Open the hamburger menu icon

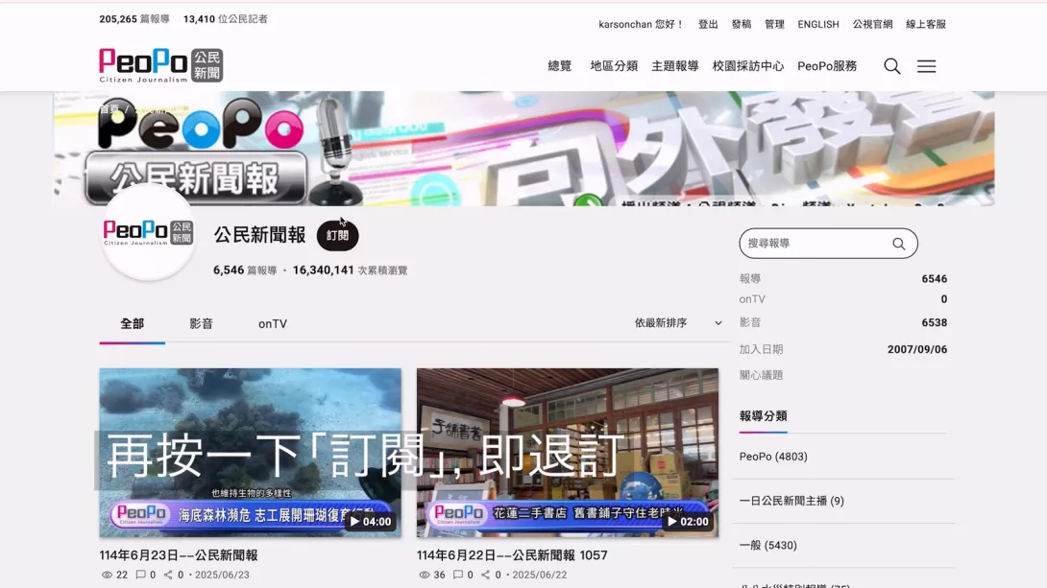click(926, 66)
